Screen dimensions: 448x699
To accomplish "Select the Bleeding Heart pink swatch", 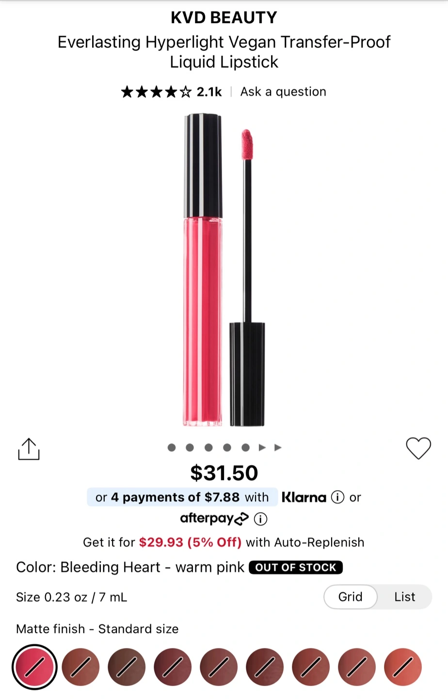I will [34, 667].
